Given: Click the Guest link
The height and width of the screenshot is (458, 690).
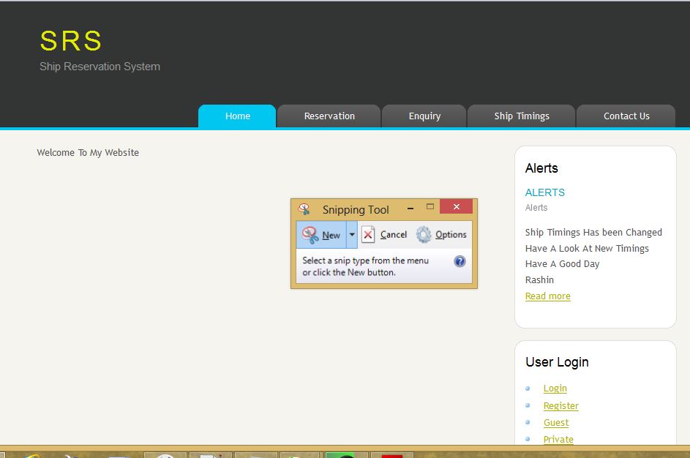Looking at the screenshot, I should (555, 423).
